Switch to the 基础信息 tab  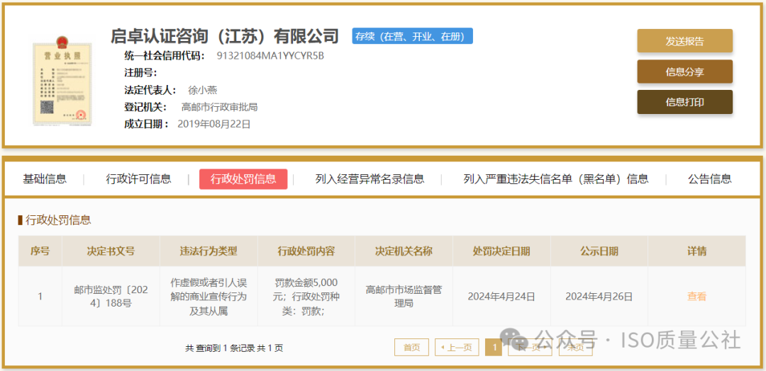(x=45, y=179)
